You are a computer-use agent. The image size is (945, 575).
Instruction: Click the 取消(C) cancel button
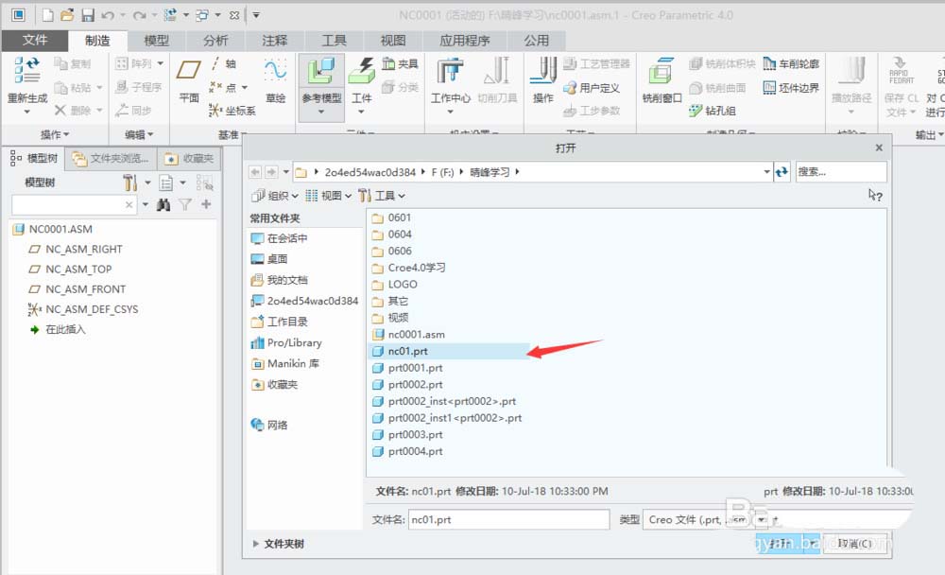854,544
